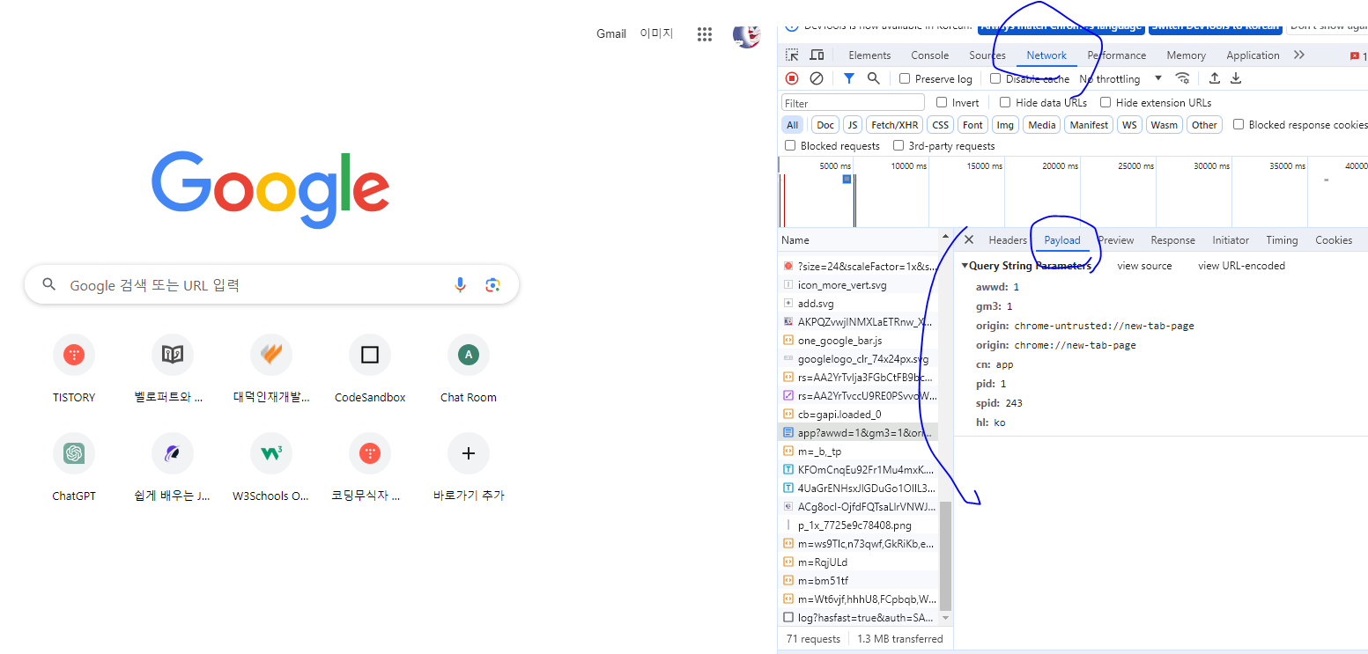The image size is (1368, 654).
Task: Click the network Filter text field
Action: [x=853, y=102]
